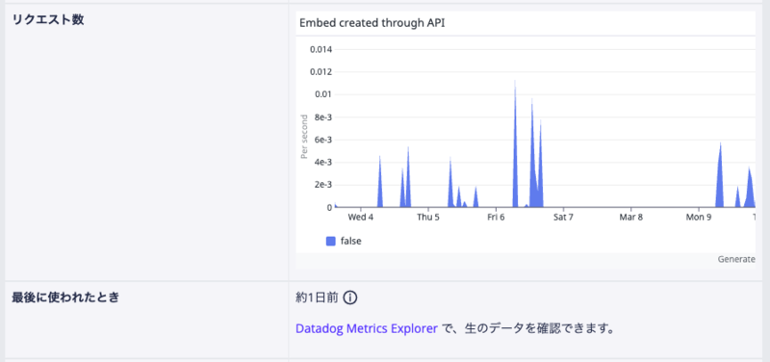Click the info icon next to 約1日前
770x362 pixels.
(349, 297)
